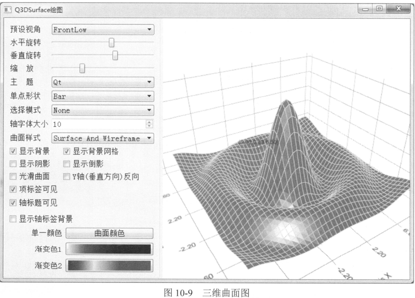
Task: Enable the 显示阴影 checkbox
Action: pos(13,164)
